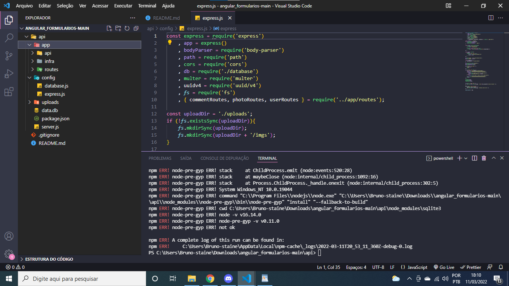Kill the terminal with trash icon

pos(484,158)
